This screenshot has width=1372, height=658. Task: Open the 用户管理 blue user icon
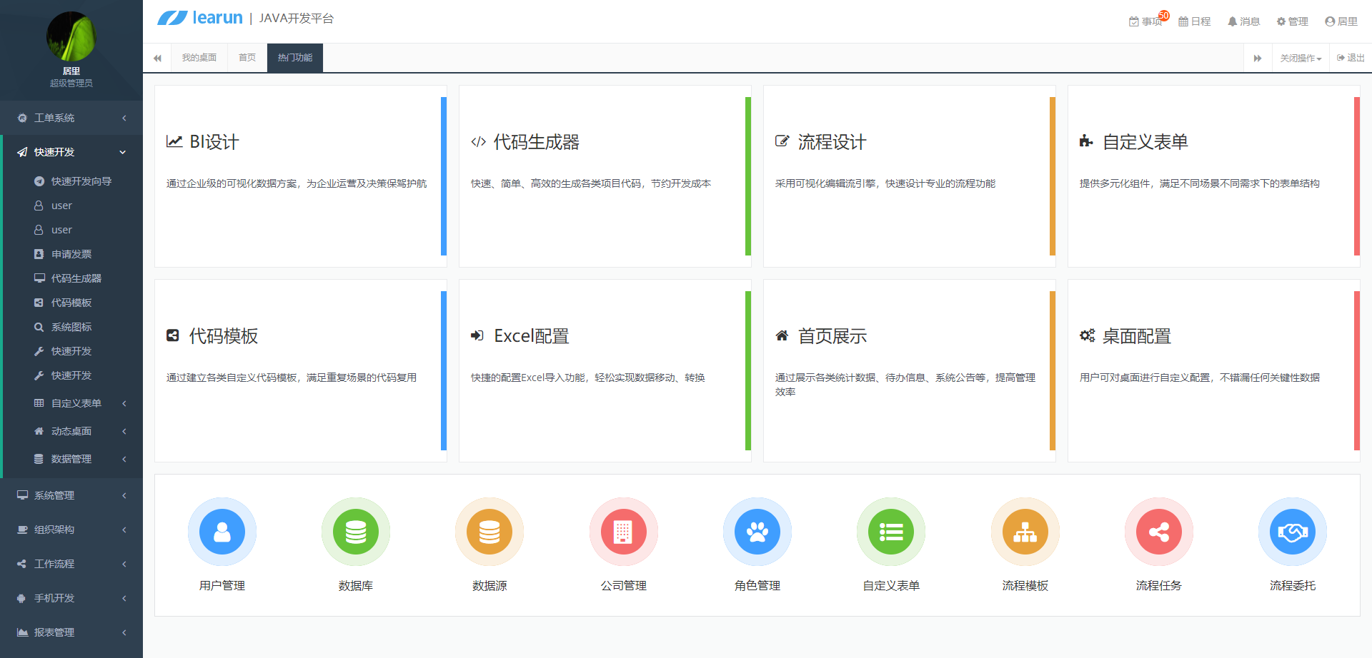pos(222,532)
